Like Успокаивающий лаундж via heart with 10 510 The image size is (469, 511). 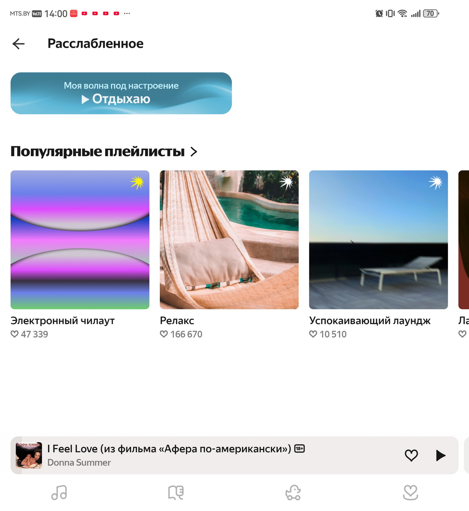313,334
